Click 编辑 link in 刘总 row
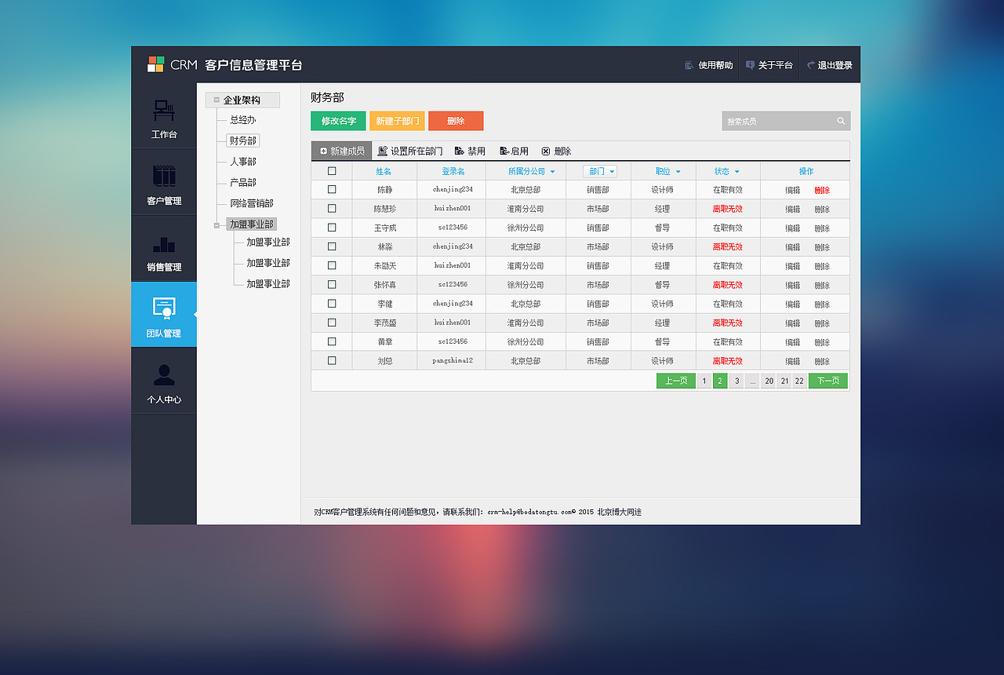This screenshot has width=1004, height=675. [793, 361]
